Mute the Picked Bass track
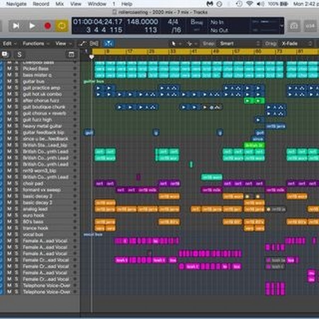Image resolution: width=319 pixels, height=319 pixels. coord(10,68)
